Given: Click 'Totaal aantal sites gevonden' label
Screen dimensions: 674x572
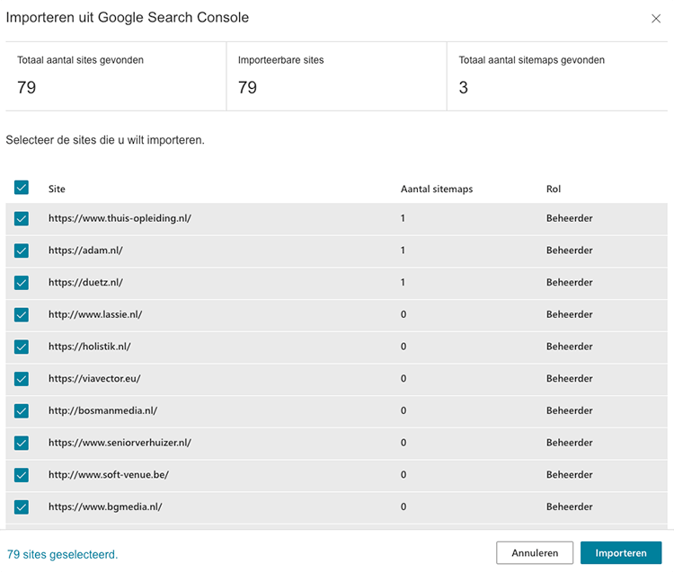Looking at the screenshot, I should (80, 60).
